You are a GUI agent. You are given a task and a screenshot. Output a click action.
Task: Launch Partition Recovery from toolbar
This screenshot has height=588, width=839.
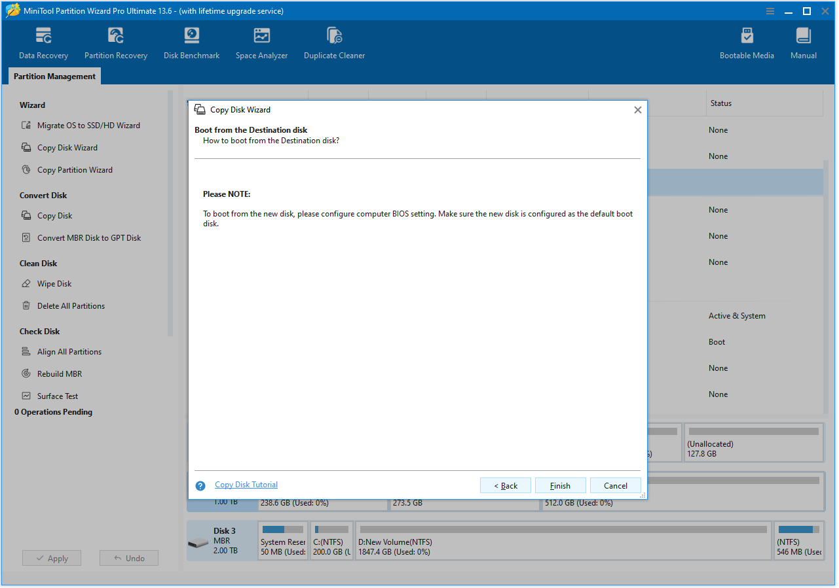tap(115, 44)
